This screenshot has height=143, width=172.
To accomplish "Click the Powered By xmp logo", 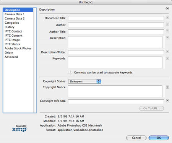I will (19, 128).
